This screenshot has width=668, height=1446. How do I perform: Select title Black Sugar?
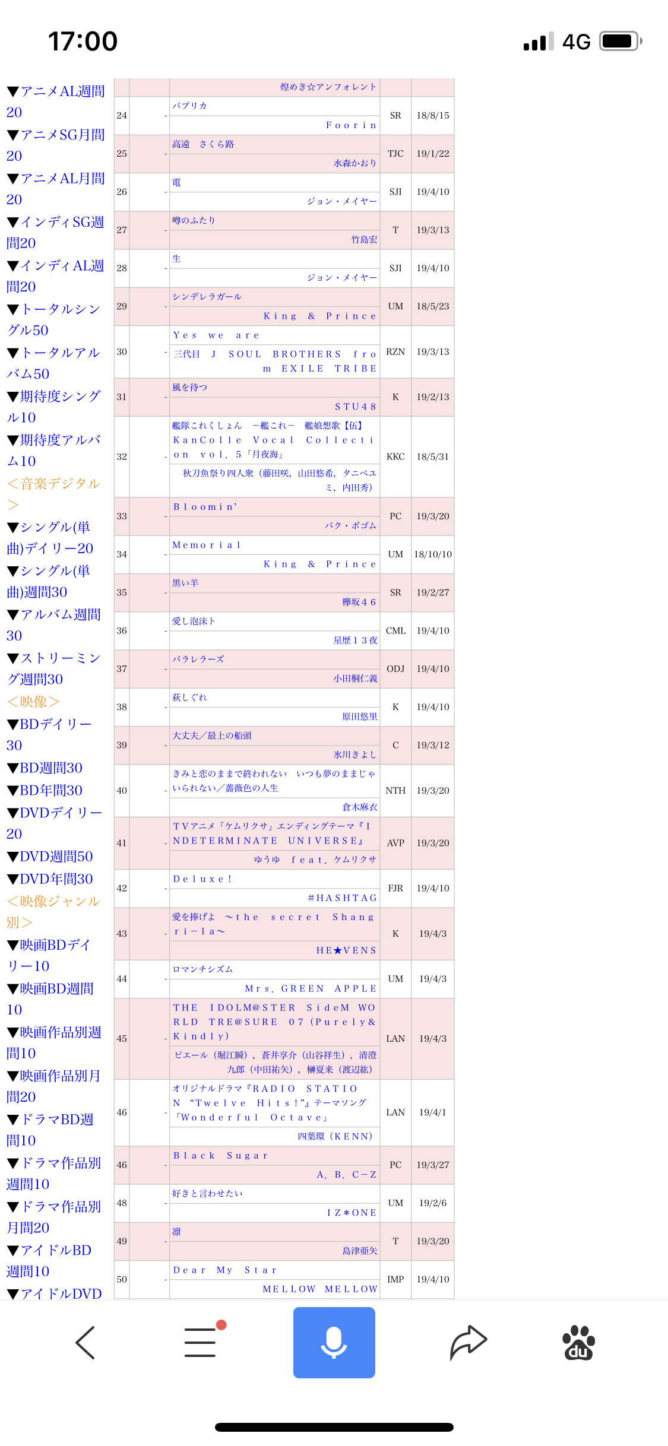coord(221,1156)
